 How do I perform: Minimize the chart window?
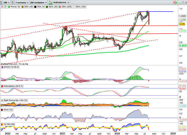point(180,3)
